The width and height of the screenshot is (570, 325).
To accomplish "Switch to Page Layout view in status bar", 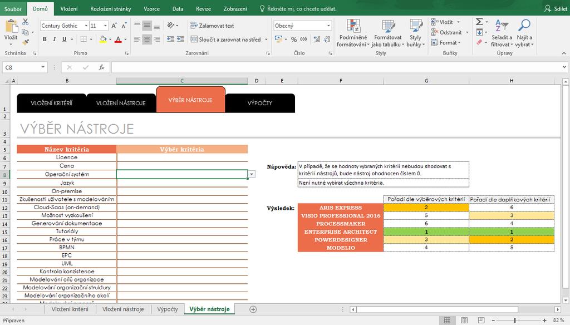I will tap(464, 321).
